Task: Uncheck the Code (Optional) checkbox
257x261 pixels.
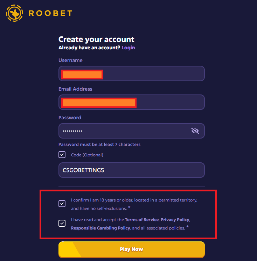Action: coord(62,155)
